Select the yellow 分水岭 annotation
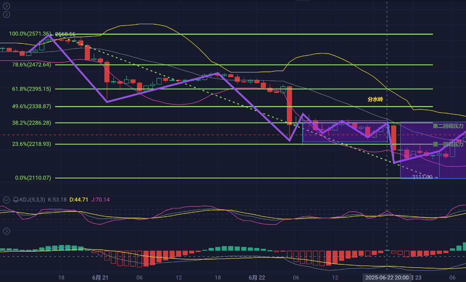The image size is (466, 282). pyautogui.click(x=375, y=99)
